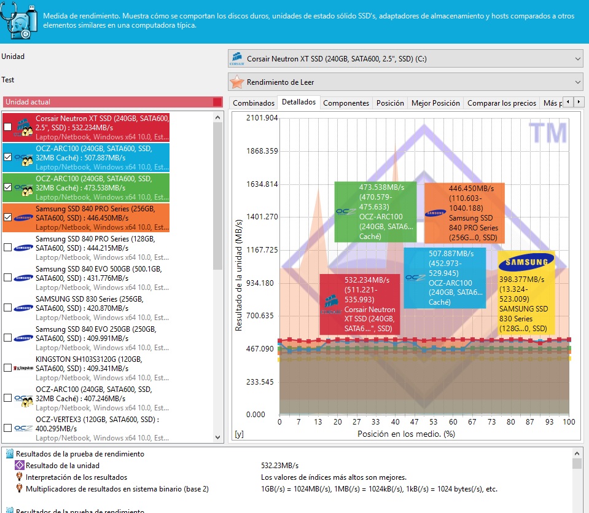Check OCZ-ARC100 407.246MB/s entry
The height and width of the screenshot is (513, 589).
[7, 397]
